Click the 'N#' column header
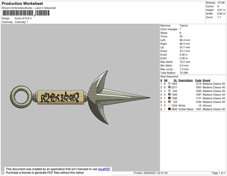The width and height of the screenshot is (227, 176). pyautogui.click(x=166, y=80)
